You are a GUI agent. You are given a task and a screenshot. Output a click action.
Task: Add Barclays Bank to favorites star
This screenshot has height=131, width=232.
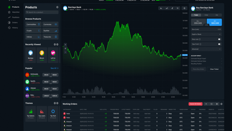[184, 8]
